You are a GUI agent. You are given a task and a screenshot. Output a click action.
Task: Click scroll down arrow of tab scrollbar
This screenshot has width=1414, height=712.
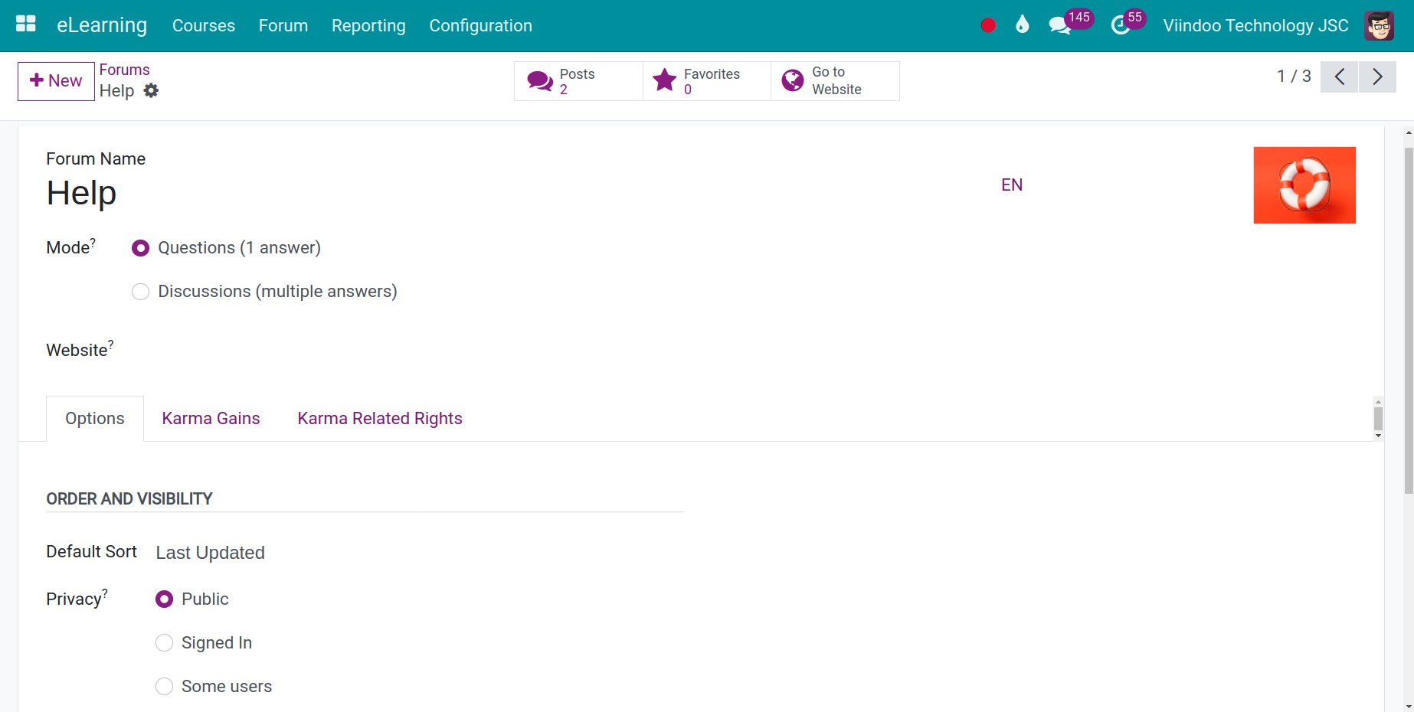[1378, 436]
